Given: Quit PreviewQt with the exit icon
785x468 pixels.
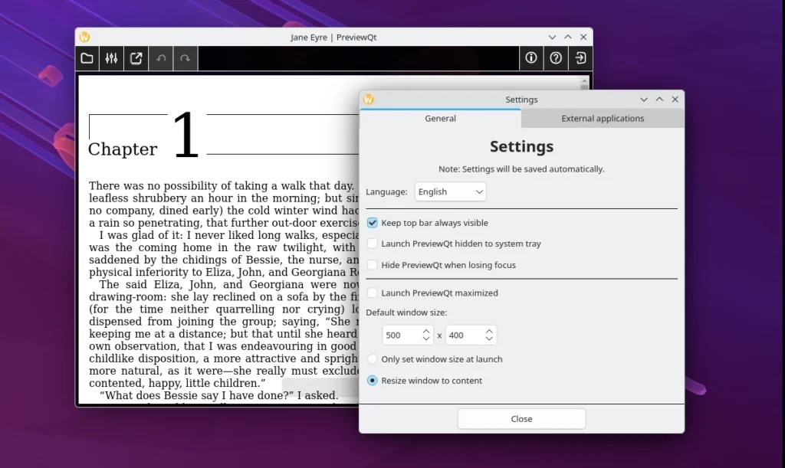Looking at the screenshot, I should click(580, 57).
